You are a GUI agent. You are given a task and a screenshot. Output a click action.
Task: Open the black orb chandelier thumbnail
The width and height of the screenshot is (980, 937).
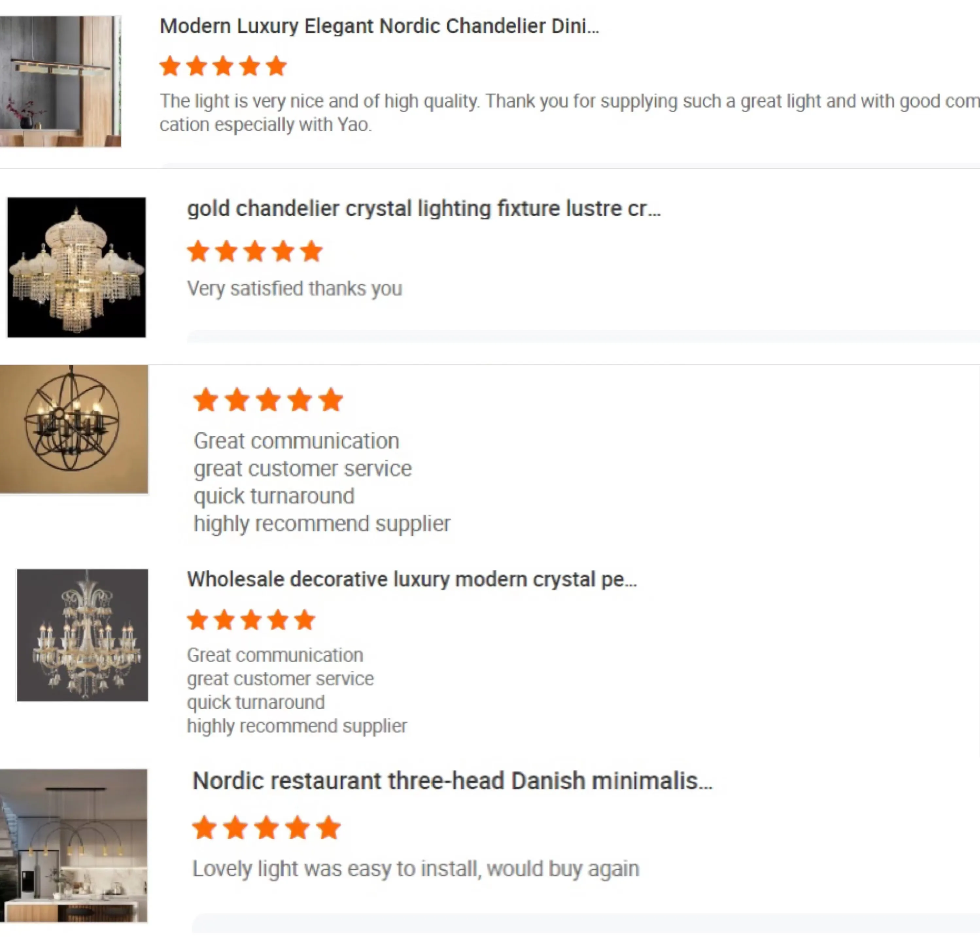(74, 429)
